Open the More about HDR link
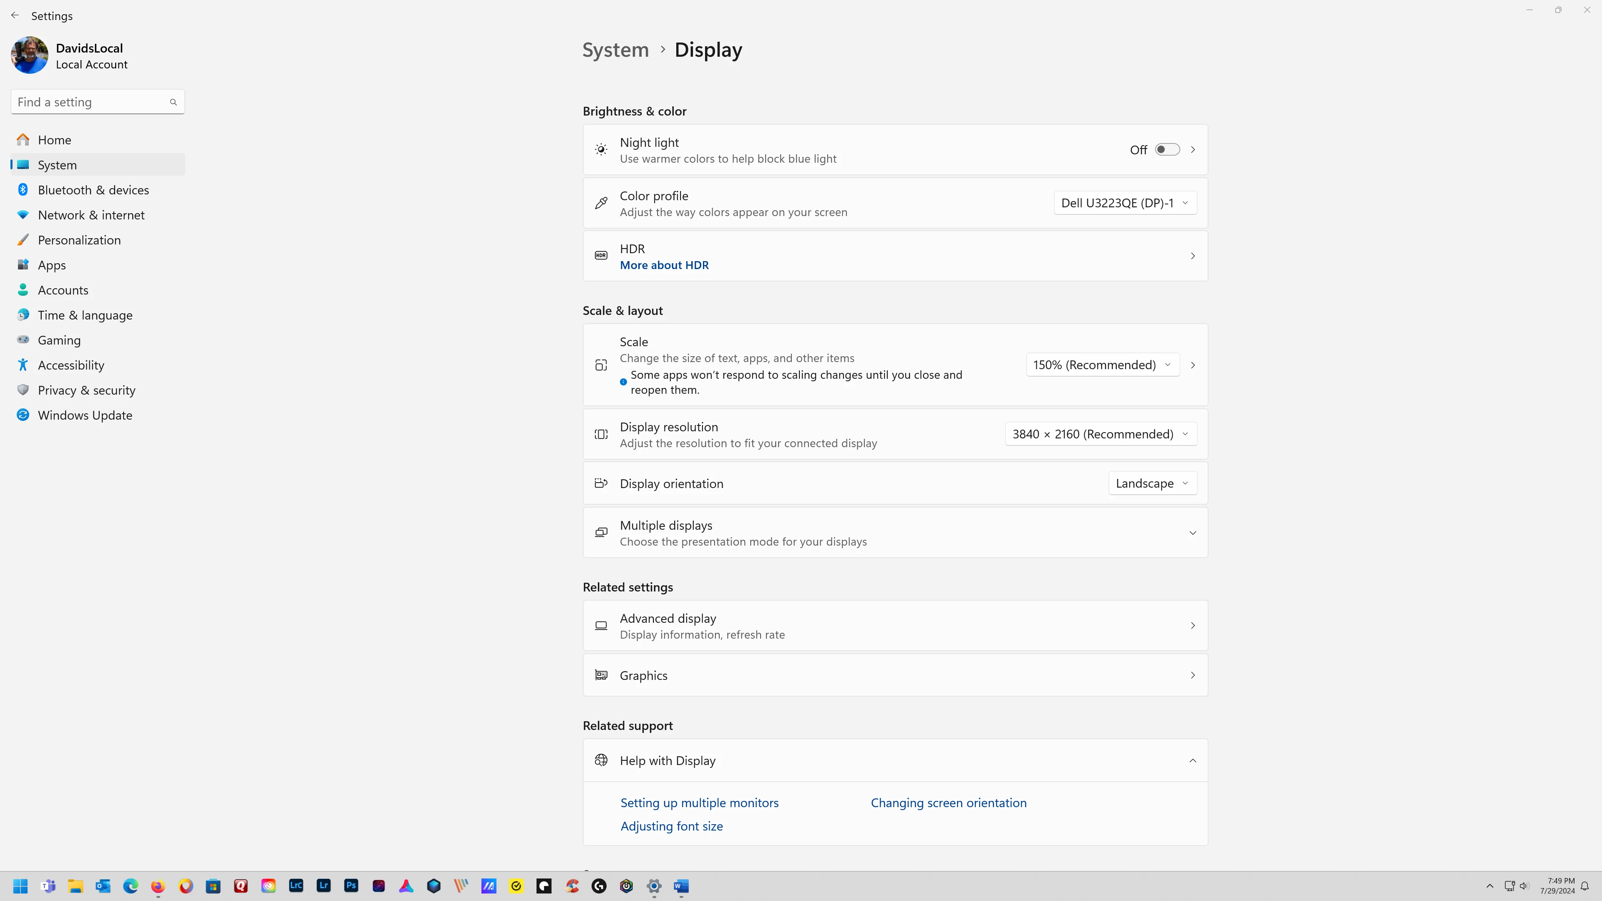The width and height of the screenshot is (1602, 901). pos(664,266)
